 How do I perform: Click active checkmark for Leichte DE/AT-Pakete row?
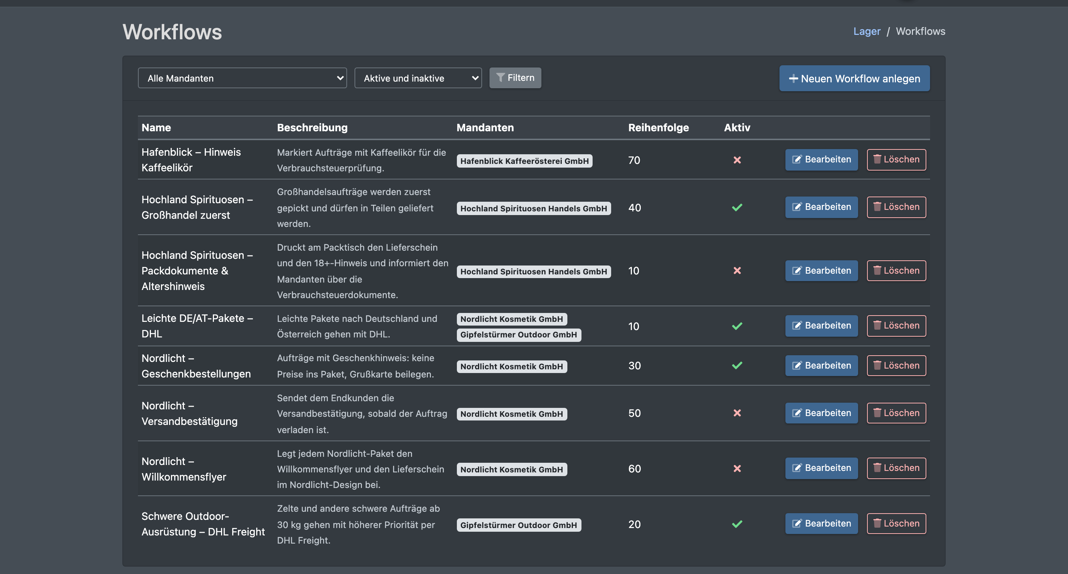pos(737,326)
